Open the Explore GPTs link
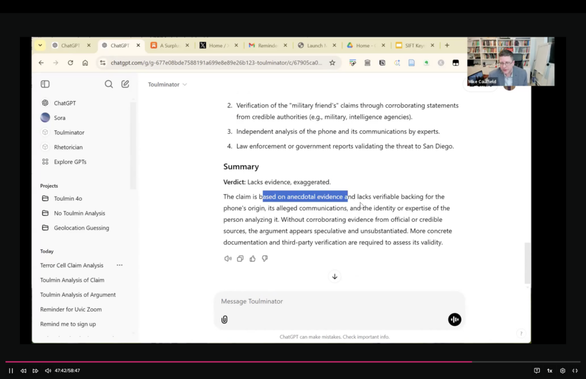 click(x=70, y=162)
